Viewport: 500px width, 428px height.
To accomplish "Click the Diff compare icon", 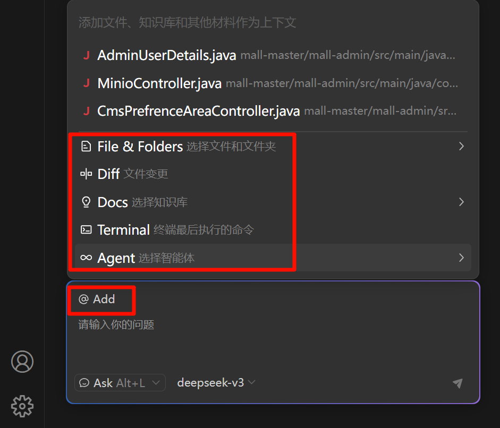I will (86, 174).
